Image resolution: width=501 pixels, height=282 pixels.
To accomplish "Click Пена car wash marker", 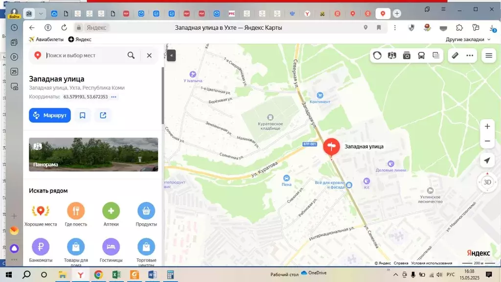I will [x=287, y=178].
